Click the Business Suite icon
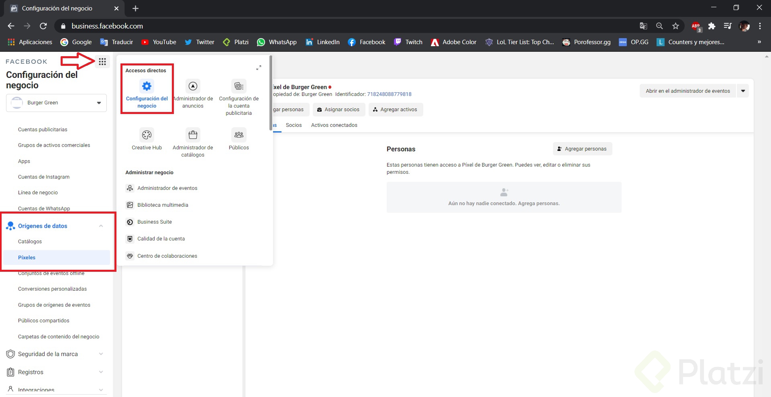Viewport: 771px width, 397px height. point(130,222)
